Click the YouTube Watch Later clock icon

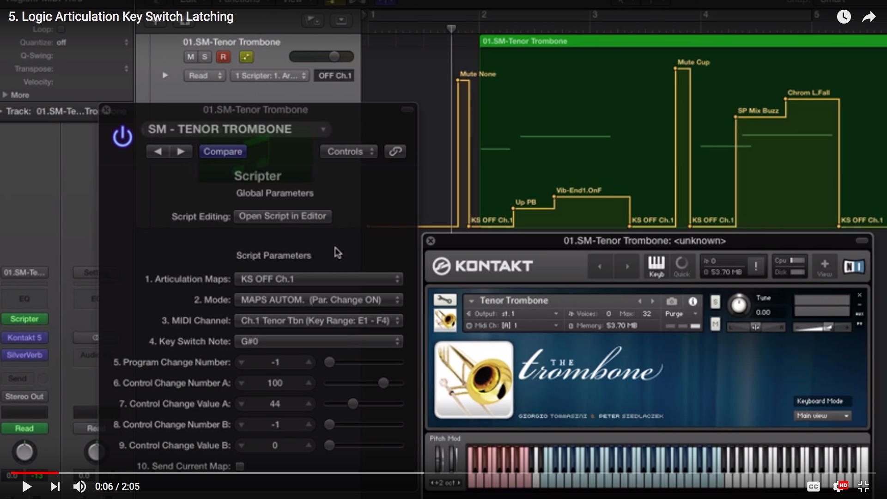coord(844,17)
